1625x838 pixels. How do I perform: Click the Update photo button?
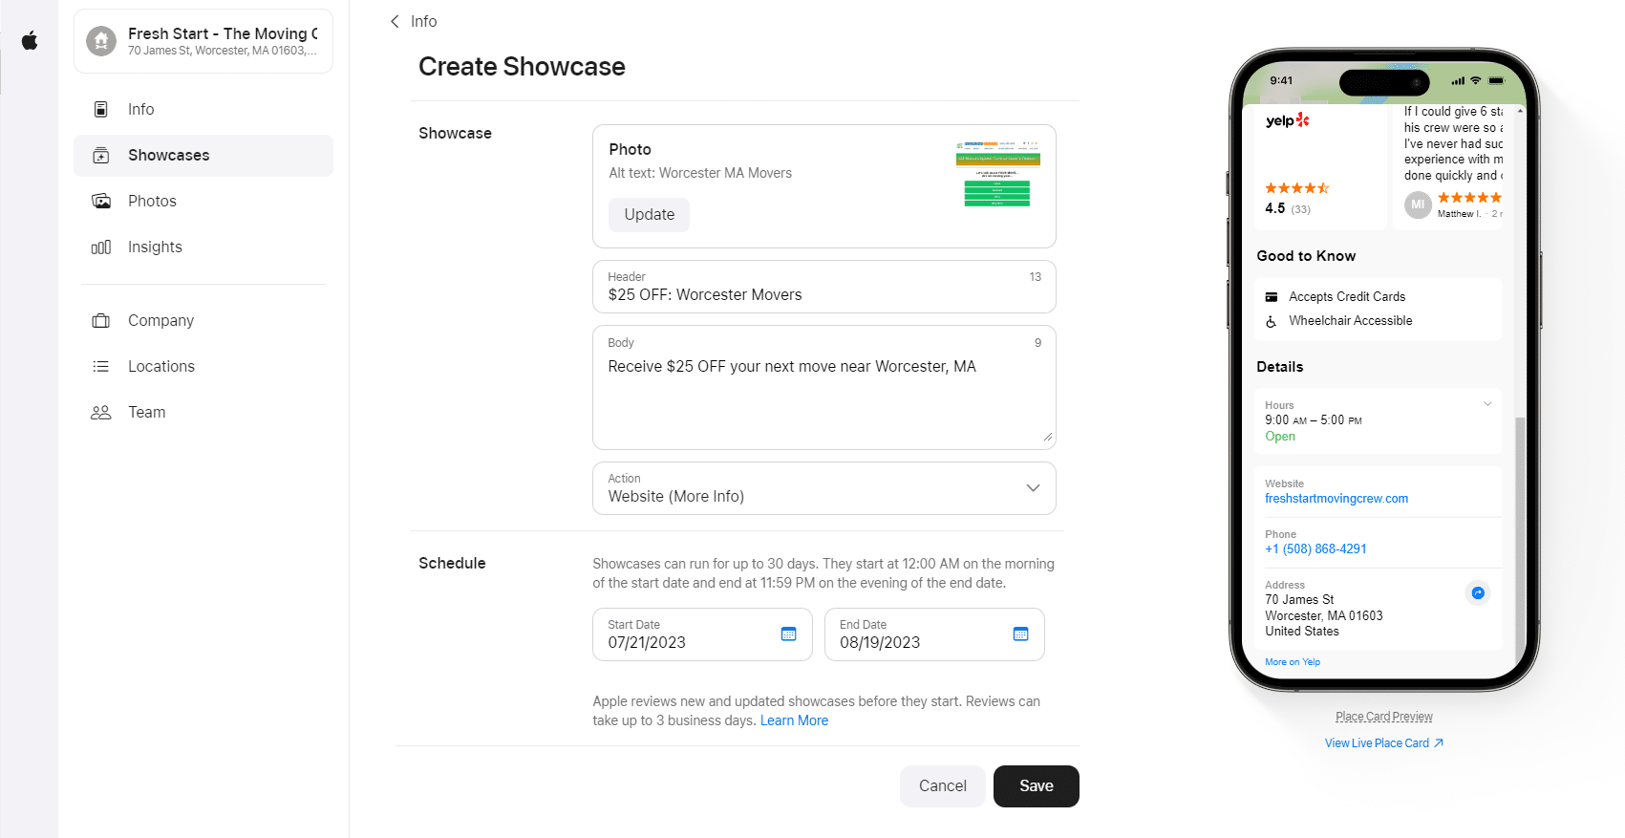click(x=649, y=215)
